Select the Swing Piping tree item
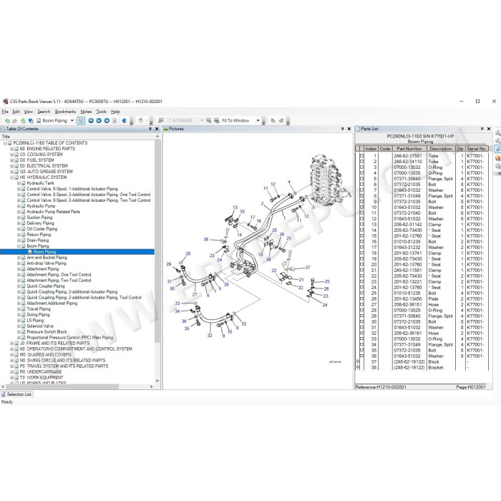The width and height of the screenshot is (501, 501). click(39, 315)
